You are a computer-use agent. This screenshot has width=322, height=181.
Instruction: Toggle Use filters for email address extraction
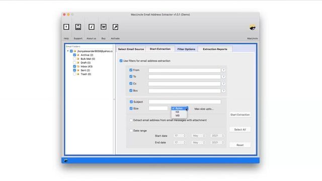(x=121, y=61)
